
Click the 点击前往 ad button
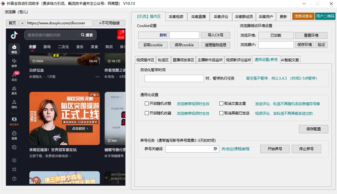coord(80,129)
